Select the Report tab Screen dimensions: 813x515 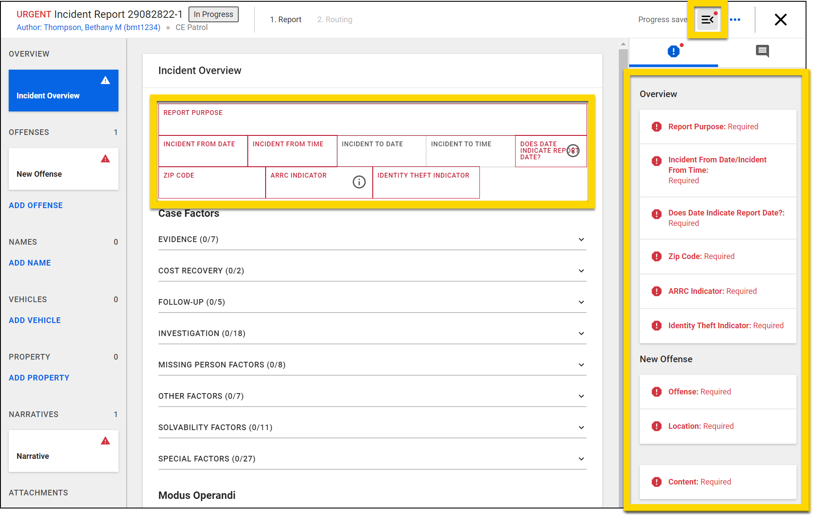pos(286,20)
